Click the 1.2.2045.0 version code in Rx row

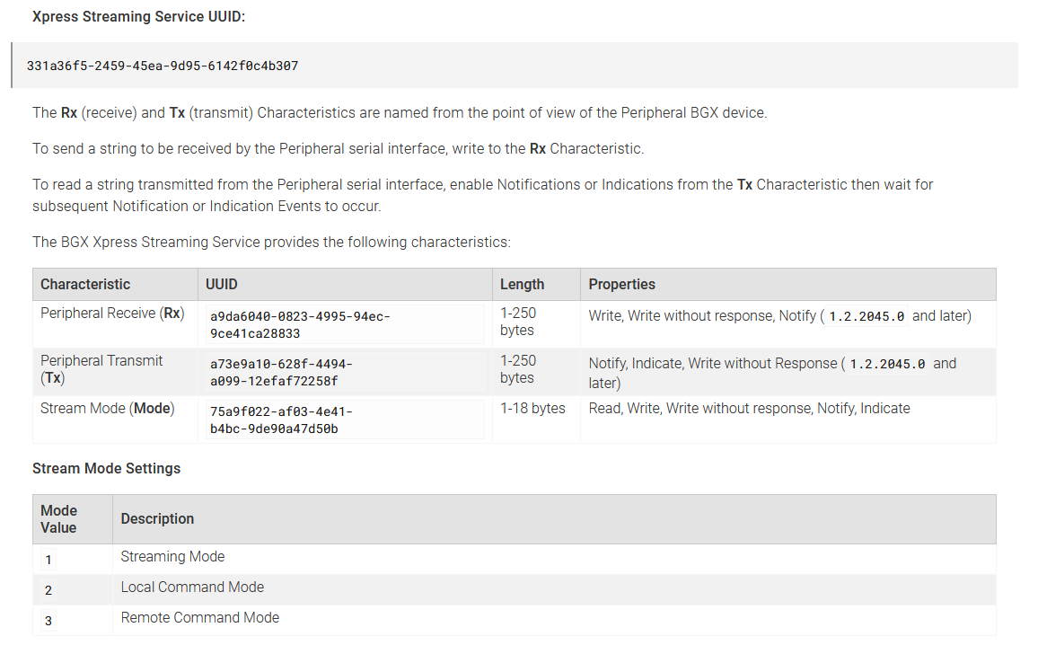[x=866, y=316]
